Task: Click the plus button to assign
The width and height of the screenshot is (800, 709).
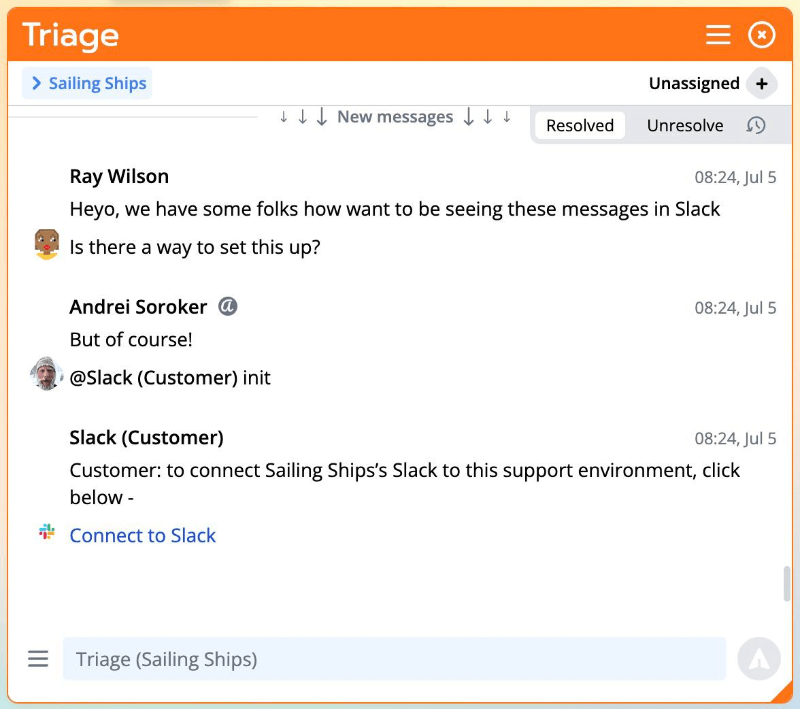Action: [762, 84]
